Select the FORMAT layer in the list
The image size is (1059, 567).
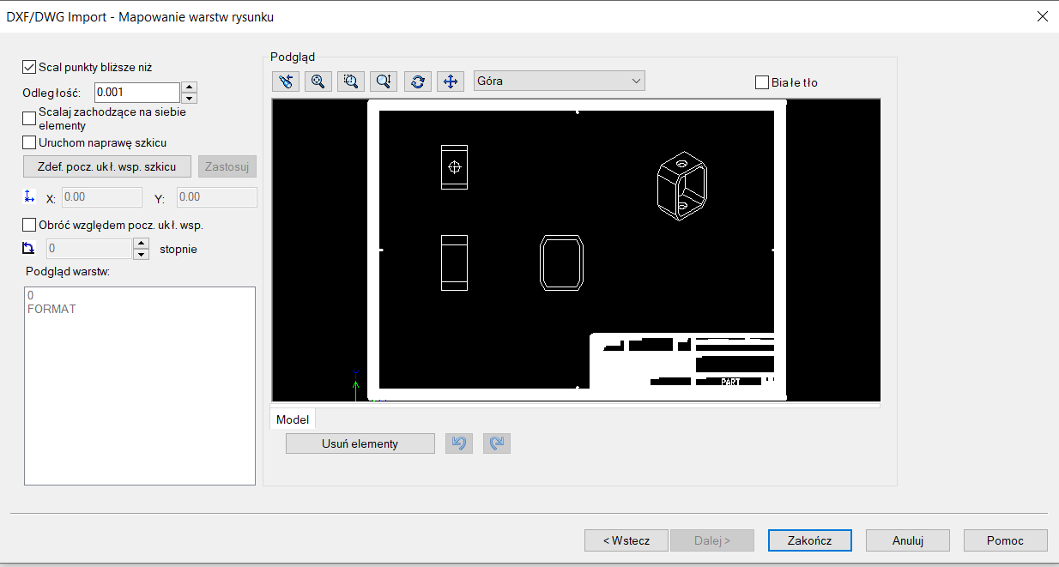(51, 309)
